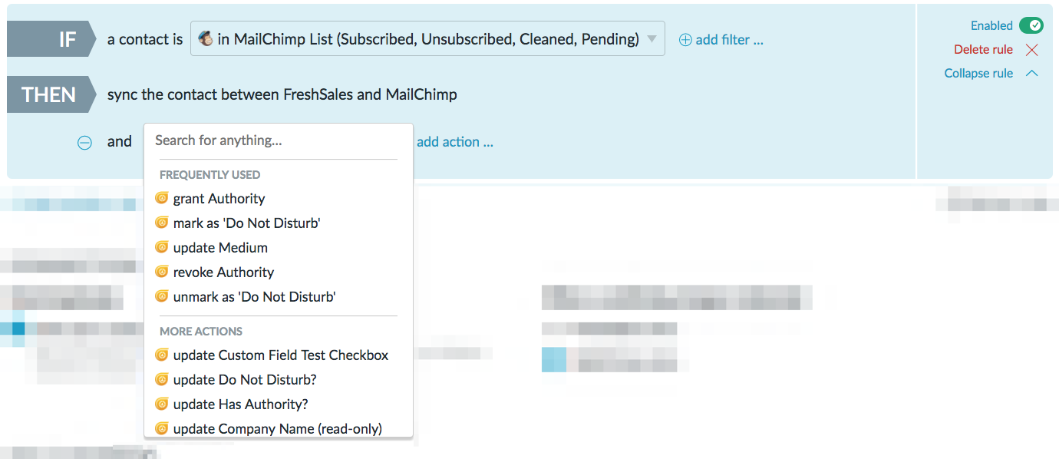Click the 'Collapse rule' text link
This screenshot has width=1059, height=459.
978,74
